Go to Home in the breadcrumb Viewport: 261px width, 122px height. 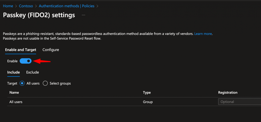(x=8, y=6)
